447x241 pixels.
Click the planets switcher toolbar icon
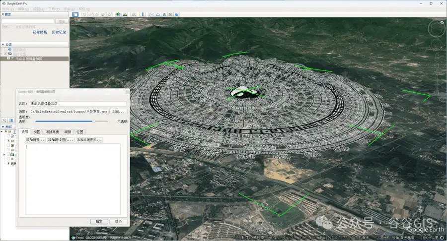coord(134,14)
